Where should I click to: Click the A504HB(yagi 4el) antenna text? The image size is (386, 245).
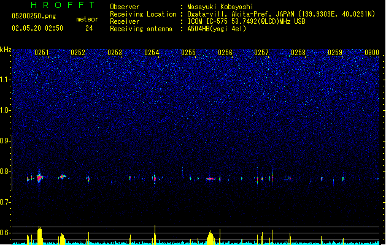(x=217, y=29)
